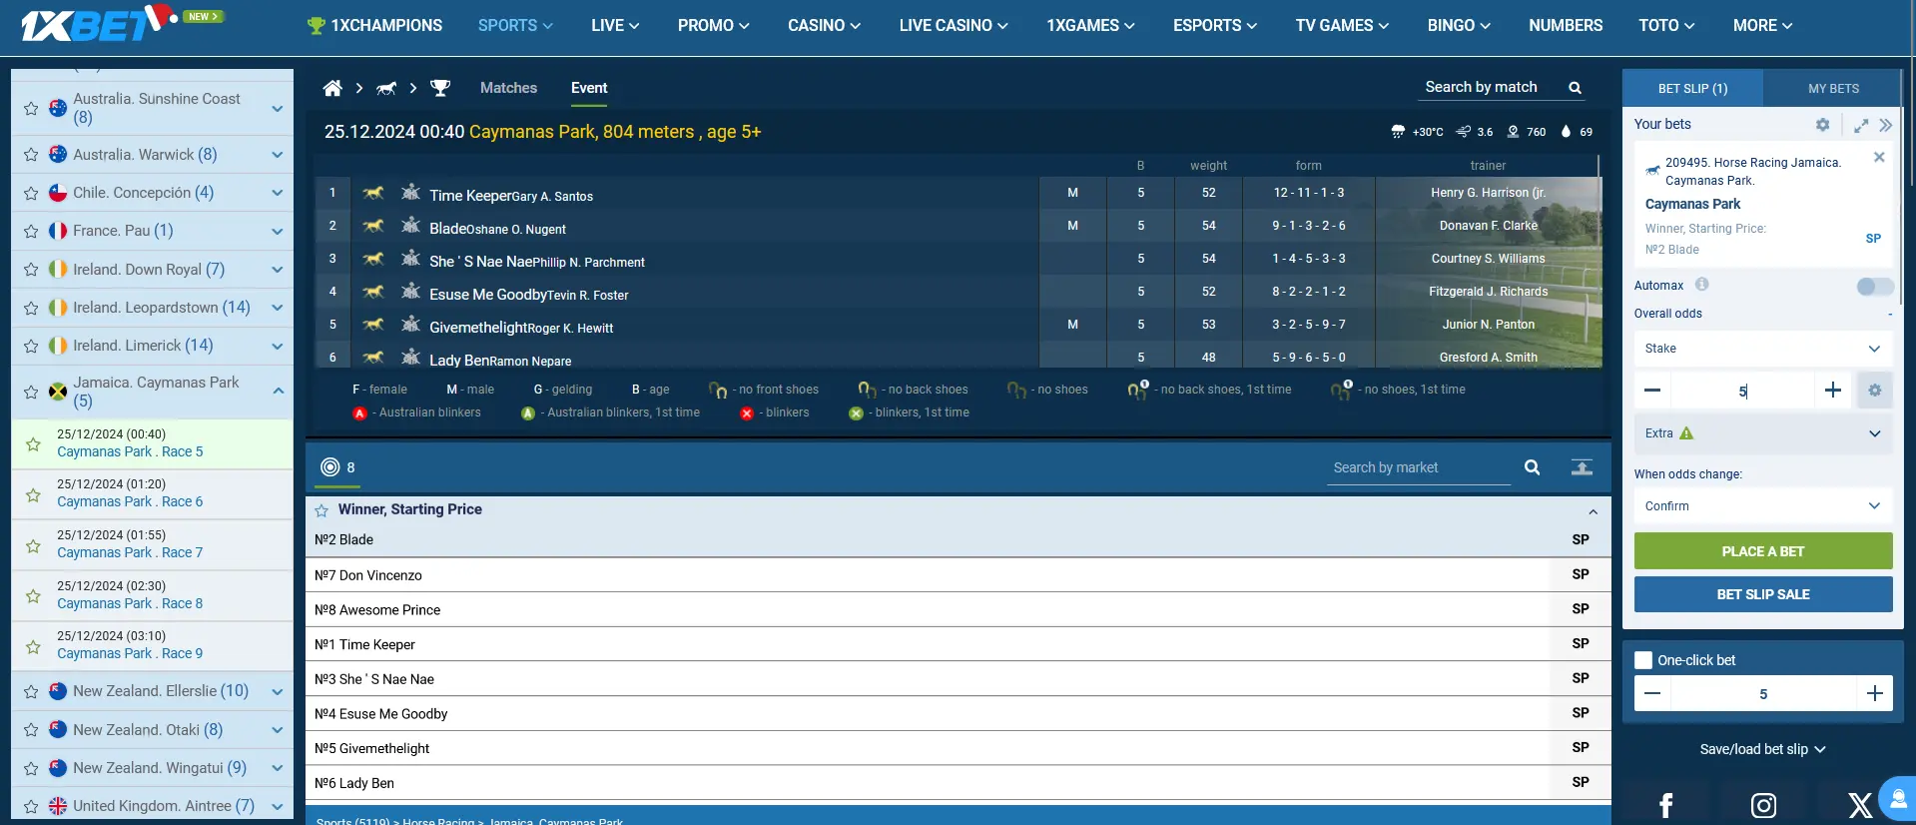Remove Caymanas Park bet from slip
1916x825 pixels.
tap(1879, 157)
